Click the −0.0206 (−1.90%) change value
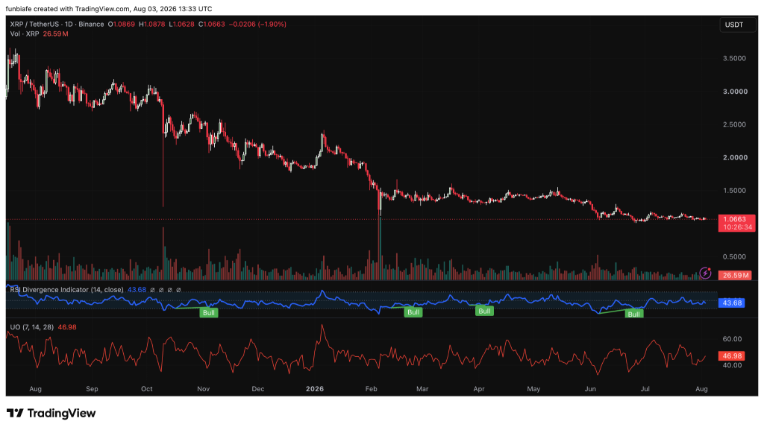Viewport: 764px width, 430px height. click(x=257, y=24)
